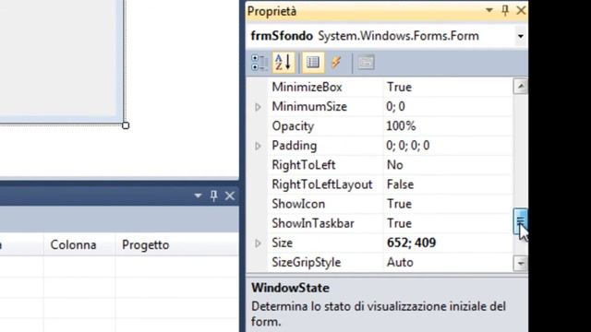
Task: Select the Alphabetical sort icon
Action: [283, 63]
